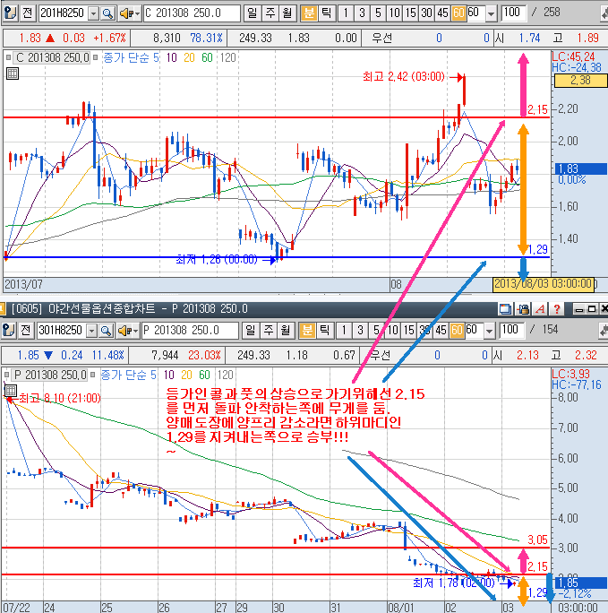The image size is (608, 613).
Task: Open the 201H8250 code dropdown in top chart
Action: click(91, 13)
